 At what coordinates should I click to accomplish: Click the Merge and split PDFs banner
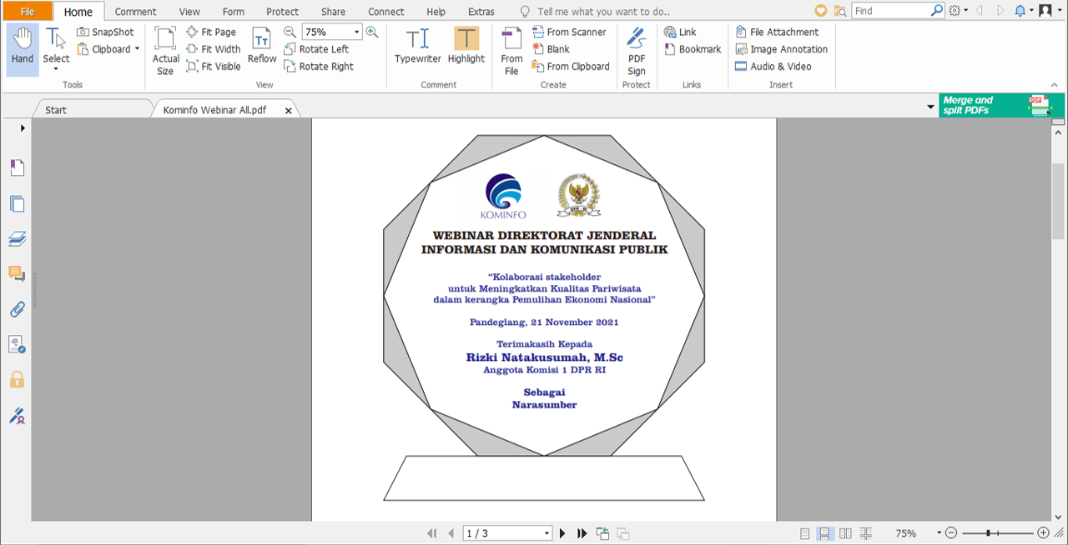click(1001, 105)
